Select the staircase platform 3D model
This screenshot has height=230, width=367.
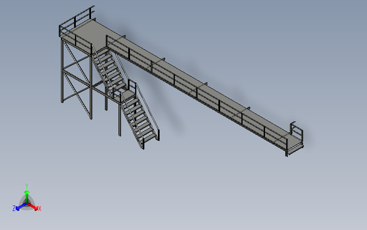(x=181, y=81)
